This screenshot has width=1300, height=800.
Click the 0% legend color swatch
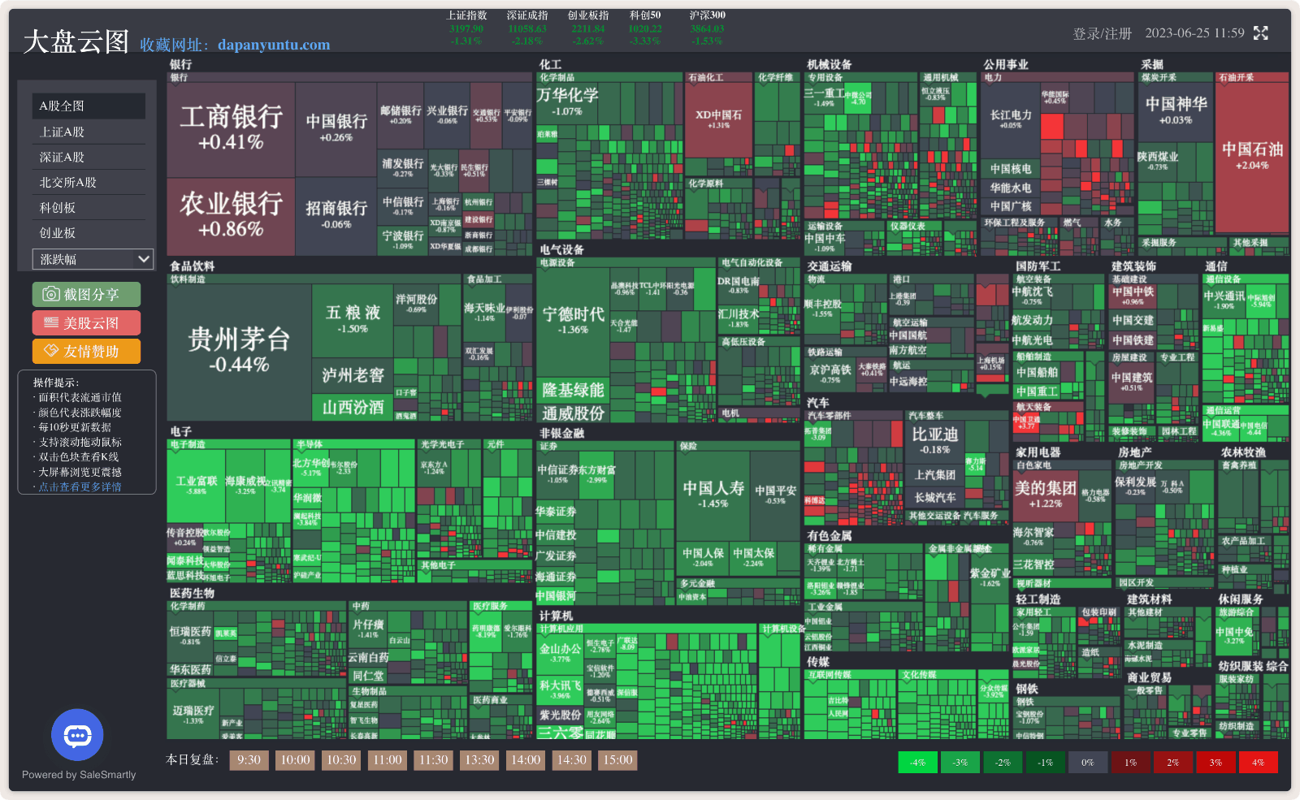point(1087,762)
